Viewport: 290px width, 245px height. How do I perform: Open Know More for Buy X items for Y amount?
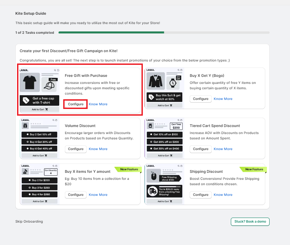(98, 195)
